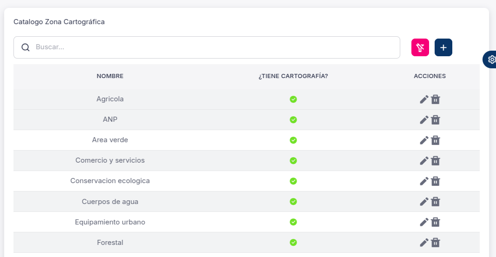Edit the Forestal row
The image size is (496, 257).
point(424,243)
